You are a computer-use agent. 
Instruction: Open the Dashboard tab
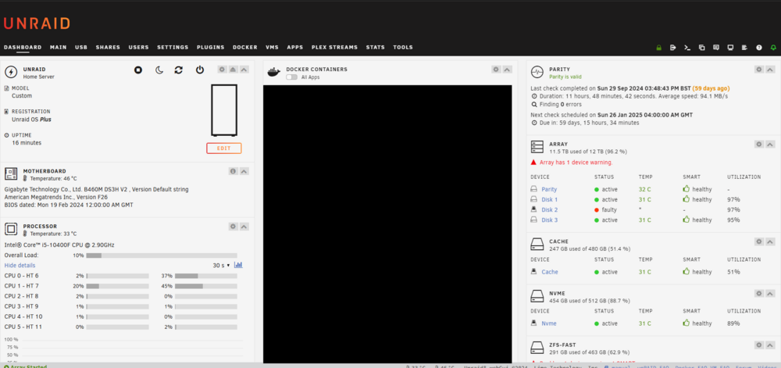(x=23, y=48)
